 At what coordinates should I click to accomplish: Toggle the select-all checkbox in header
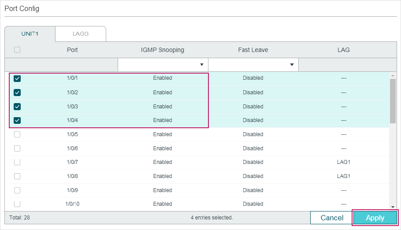(17, 50)
